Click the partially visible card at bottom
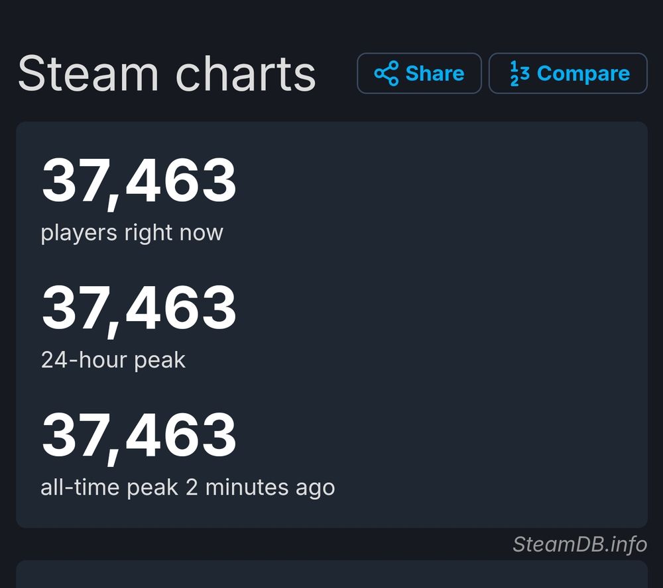663x588 pixels. (x=331, y=575)
